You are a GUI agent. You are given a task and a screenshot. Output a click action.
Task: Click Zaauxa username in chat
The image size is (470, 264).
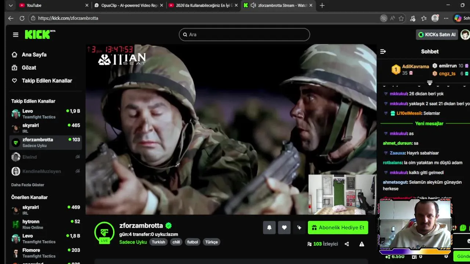tap(397, 153)
